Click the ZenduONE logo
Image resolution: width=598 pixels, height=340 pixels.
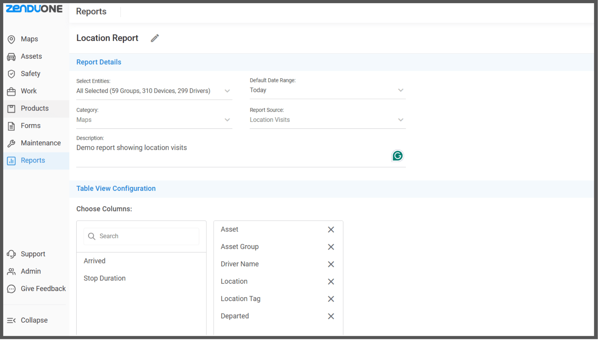(34, 9)
